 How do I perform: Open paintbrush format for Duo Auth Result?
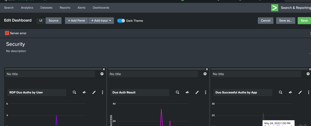[x=197, y=92]
